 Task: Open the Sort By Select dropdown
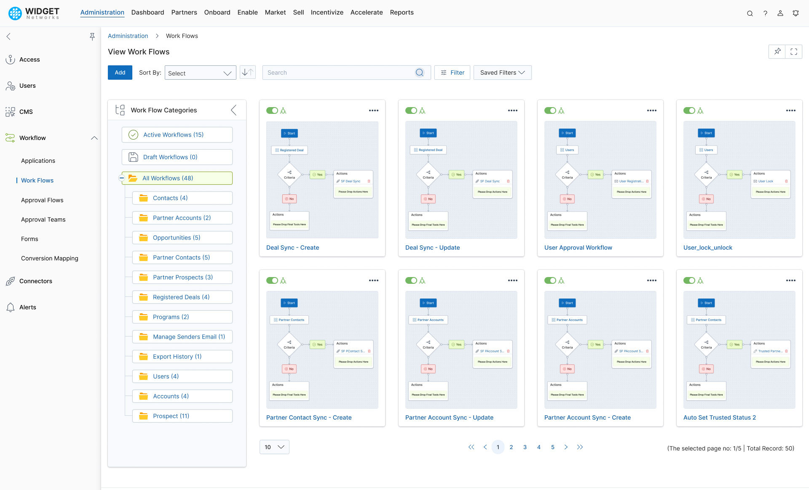pyautogui.click(x=200, y=73)
